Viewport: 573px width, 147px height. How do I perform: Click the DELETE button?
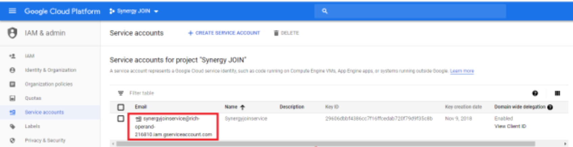(286, 33)
